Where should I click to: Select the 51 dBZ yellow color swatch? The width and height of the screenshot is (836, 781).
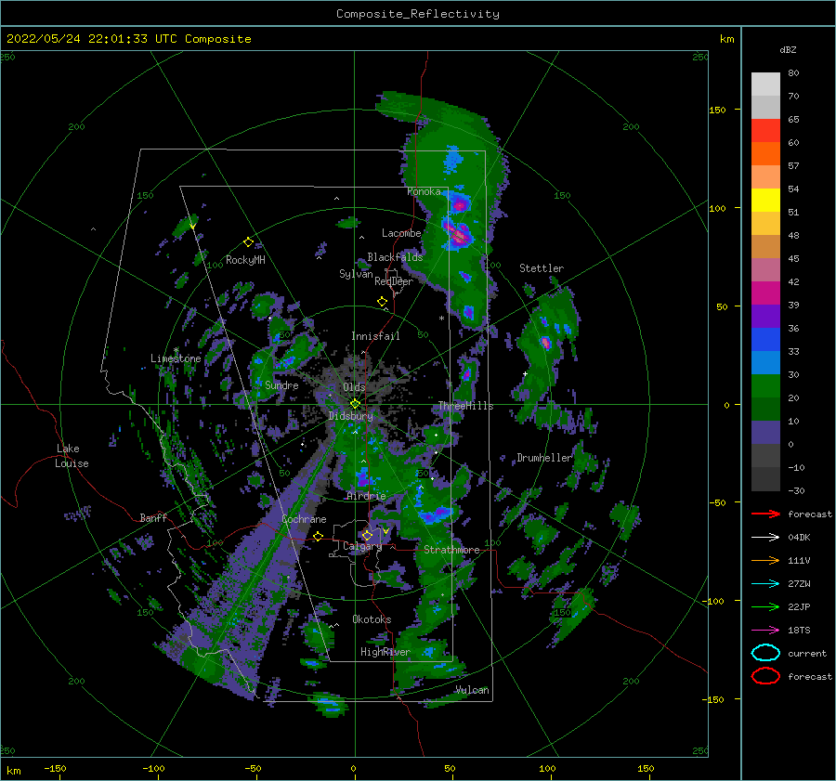(x=765, y=201)
